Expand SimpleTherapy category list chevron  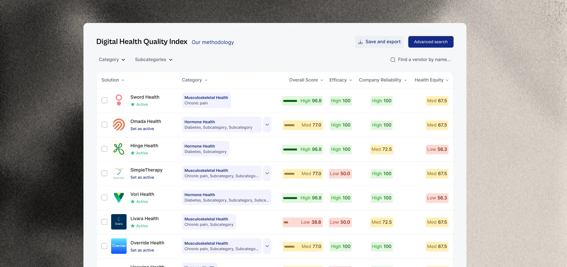tap(267, 173)
